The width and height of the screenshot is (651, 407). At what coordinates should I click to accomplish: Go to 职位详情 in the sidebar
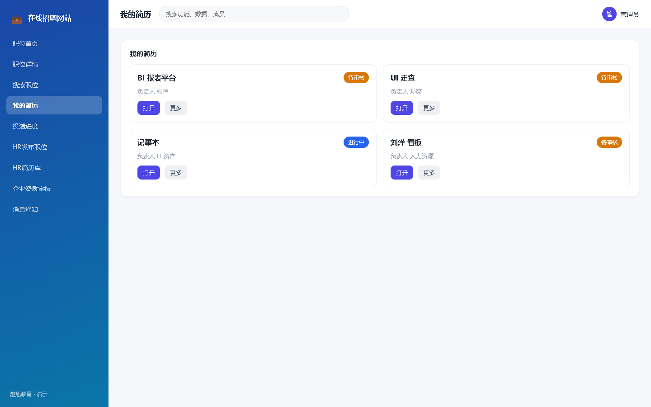tap(54, 64)
